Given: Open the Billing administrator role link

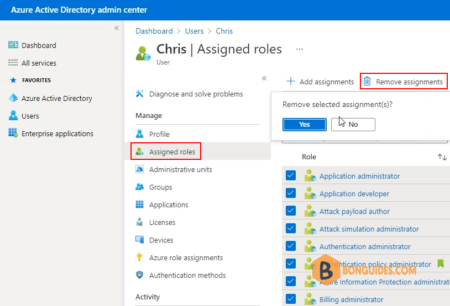Looking at the screenshot, I should pyautogui.click(x=351, y=299).
